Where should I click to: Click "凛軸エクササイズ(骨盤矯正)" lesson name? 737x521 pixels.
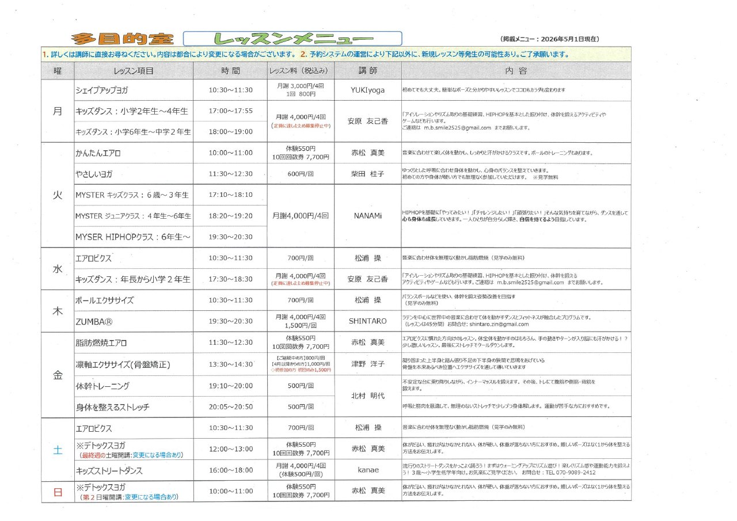coord(123,365)
